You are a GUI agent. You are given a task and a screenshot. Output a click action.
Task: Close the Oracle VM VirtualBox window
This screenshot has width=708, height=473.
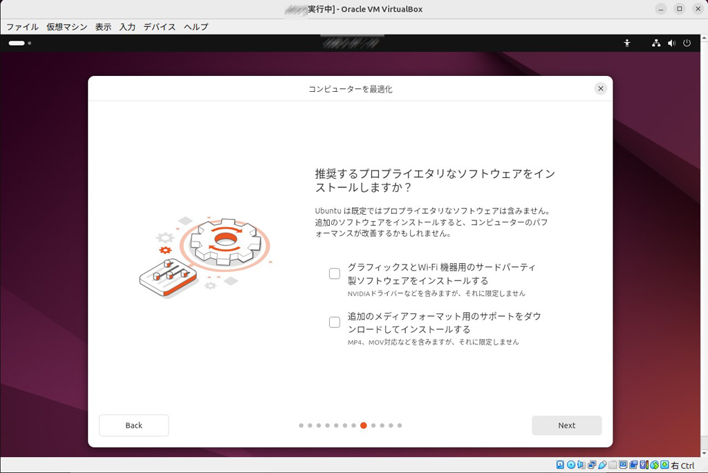pyautogui.click(x=698, y=9)
